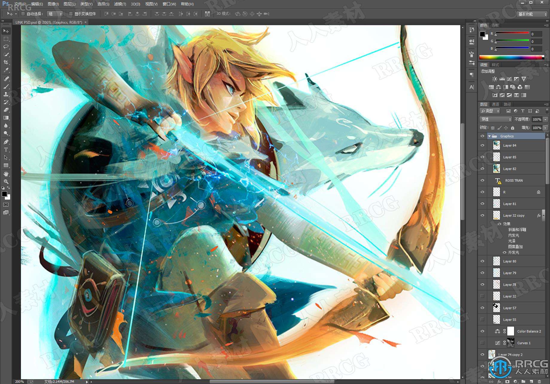
Task: Select the Rectangular Marquee tool
Action: point(6,39)
